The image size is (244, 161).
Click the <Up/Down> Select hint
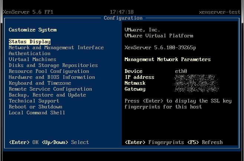pyautogui.click(x=65, y=142)
